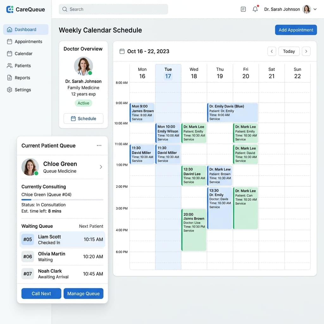
Task: Select the #06 Olivia Martin queue row
Action: [62, 256]
